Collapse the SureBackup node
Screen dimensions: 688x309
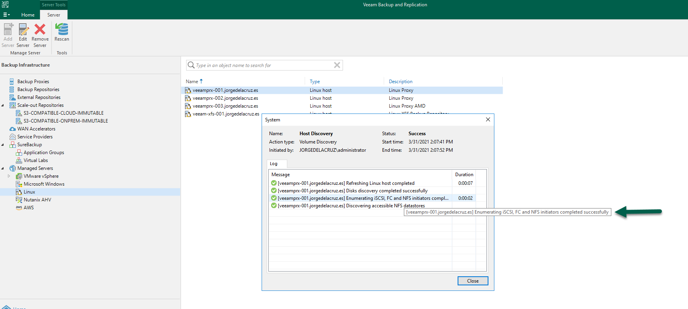(x=3, y=145)
